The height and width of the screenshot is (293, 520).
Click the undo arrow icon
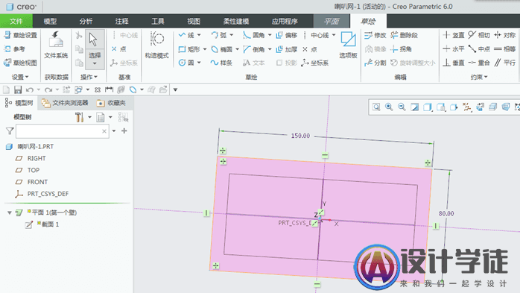click(30, 89)
